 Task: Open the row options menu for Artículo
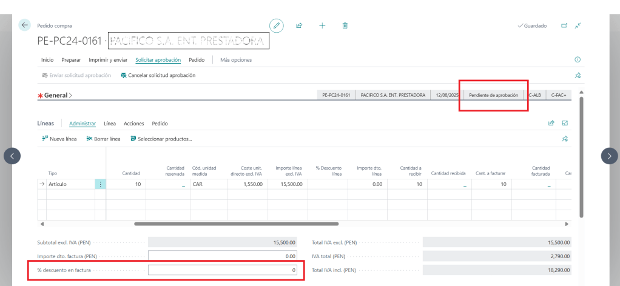tap(100, 184)
